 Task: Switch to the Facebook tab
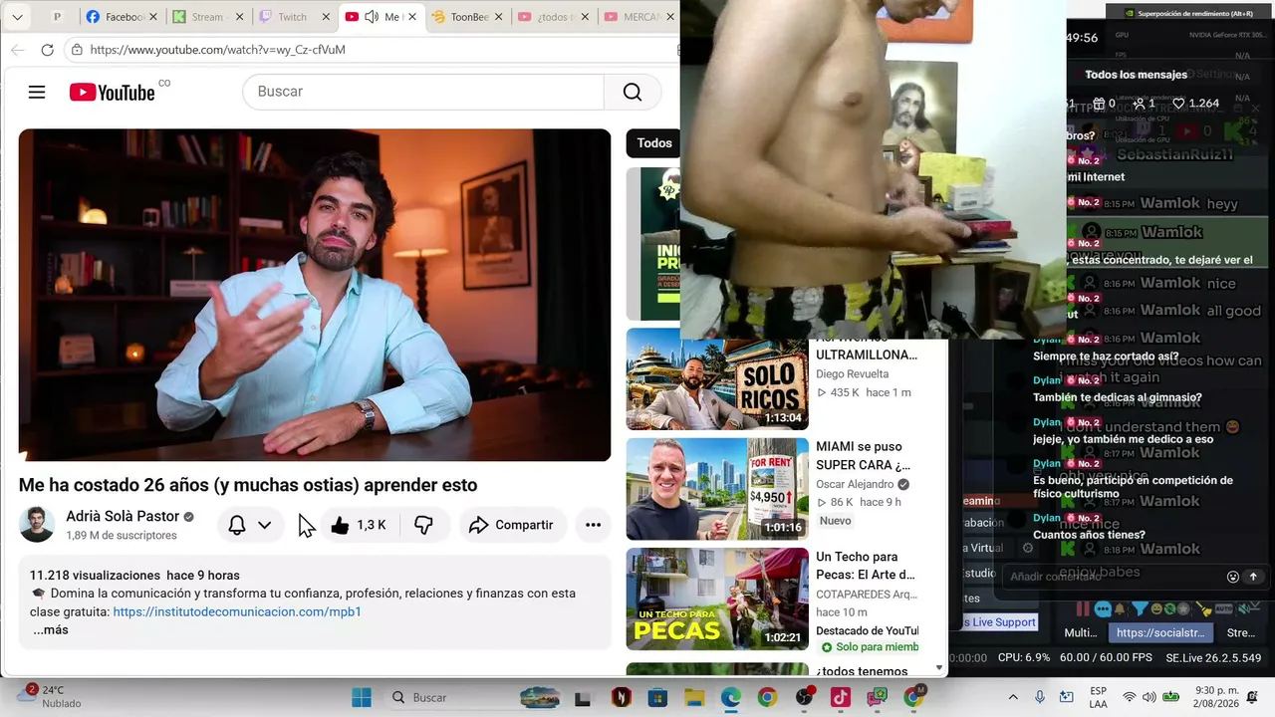coord(116,17)
